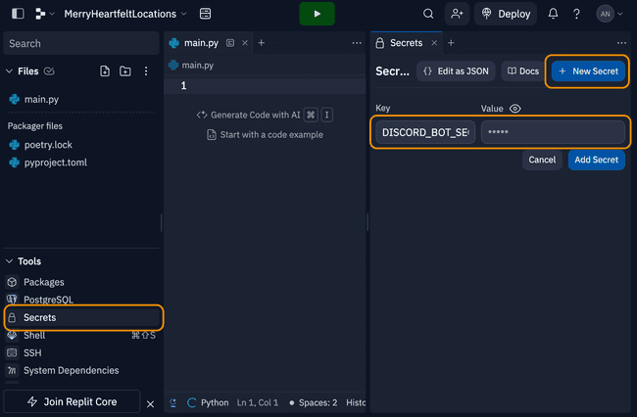Open History in the status bar
Screen dimensions: 637x417
(x=356, y=402)
